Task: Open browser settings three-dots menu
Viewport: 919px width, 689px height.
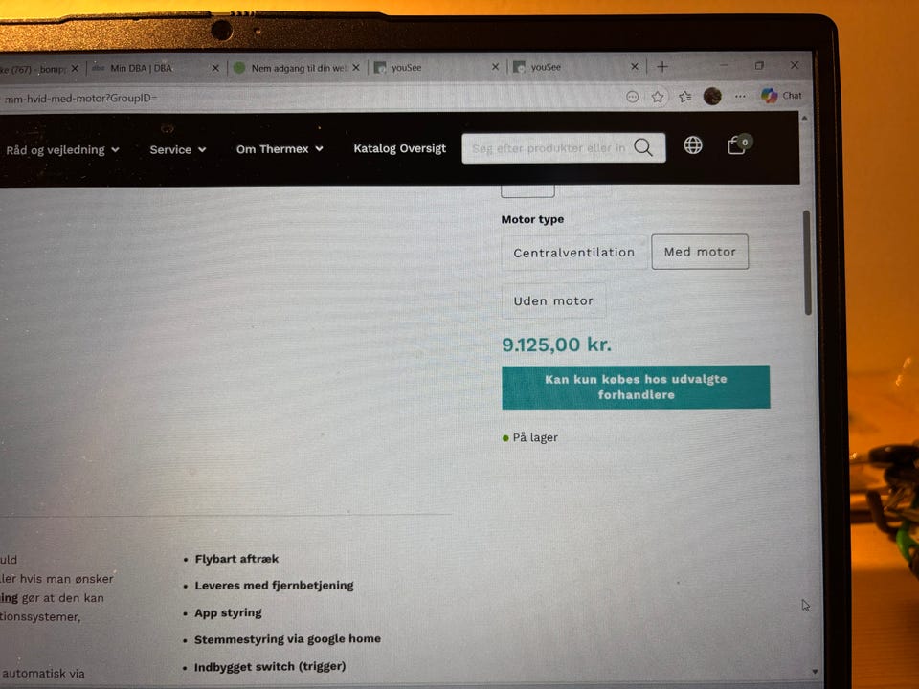Action: pos(740,96)
